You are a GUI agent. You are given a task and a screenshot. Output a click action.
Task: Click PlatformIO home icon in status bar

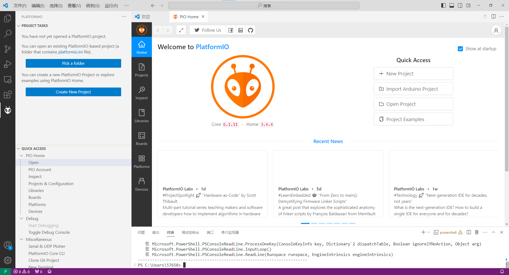point(49,272)
